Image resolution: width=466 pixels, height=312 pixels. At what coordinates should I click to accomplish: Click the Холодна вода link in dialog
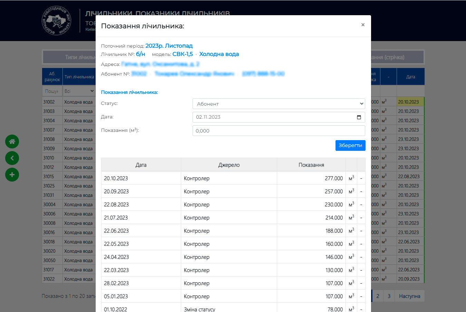(x=219, y=54)
